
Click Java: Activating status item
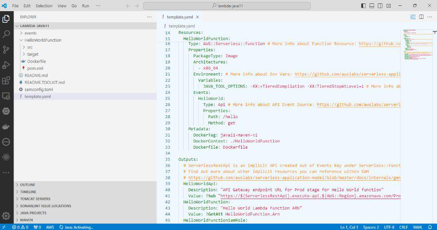tap(76, 227)
